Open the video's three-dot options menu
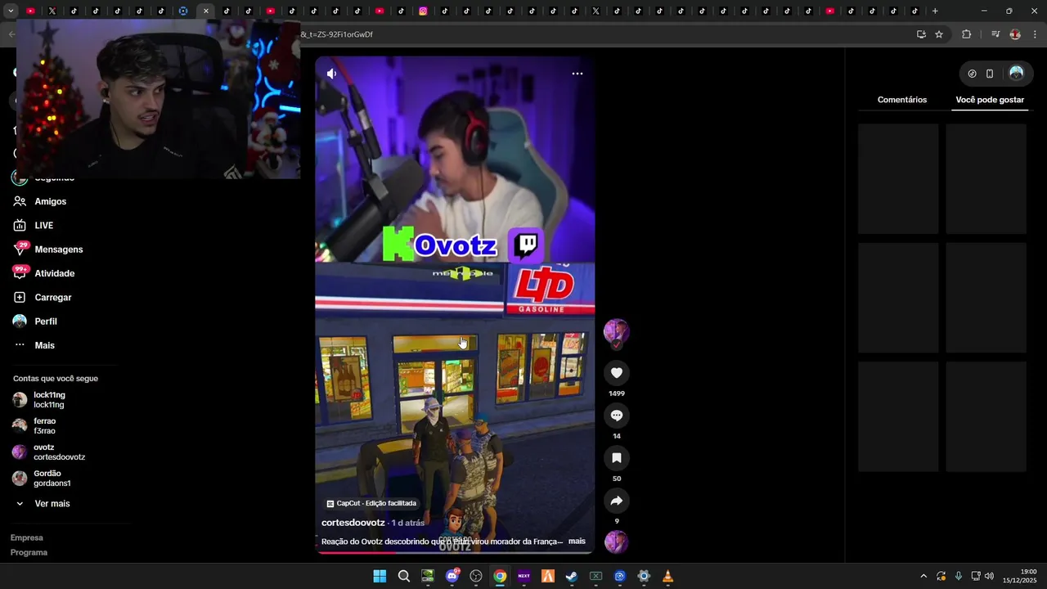This screenshot has height=589, width=1047. 577,74
